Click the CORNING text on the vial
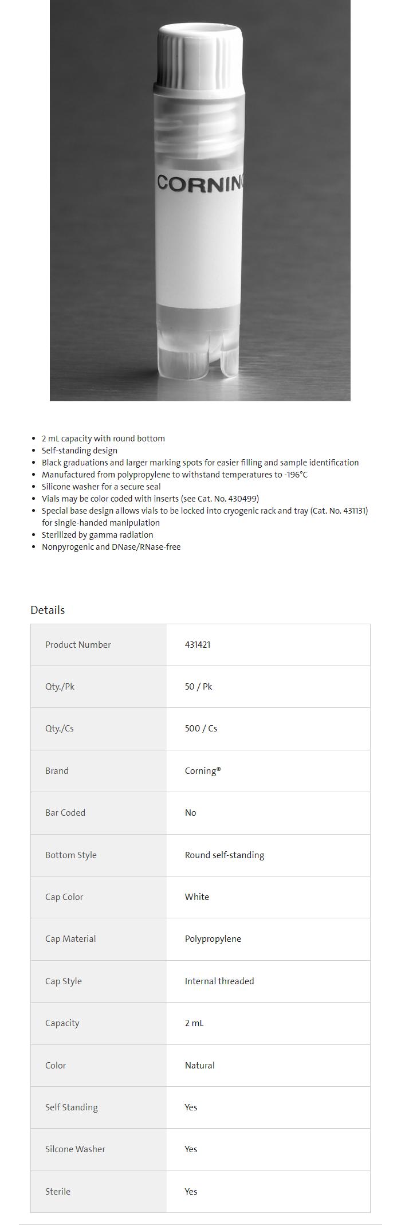 click(x=200, y=183)
